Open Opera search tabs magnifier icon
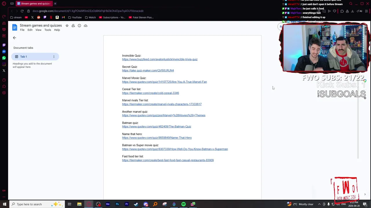The height and width of the screenshot is (208, 371). (351, 4)
